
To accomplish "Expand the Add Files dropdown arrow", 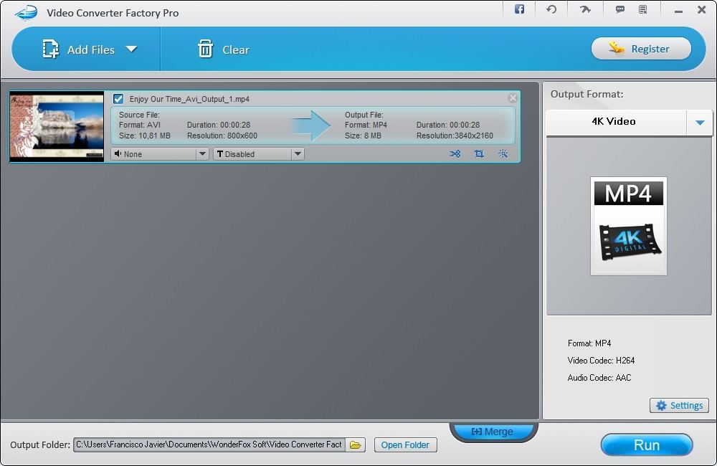I will click(132, 49).
